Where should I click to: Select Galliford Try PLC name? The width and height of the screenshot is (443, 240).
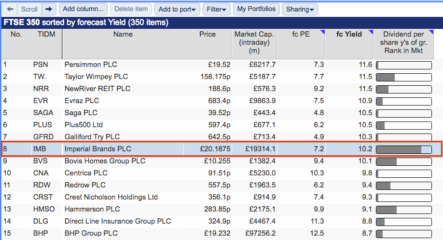coord(92,137)
